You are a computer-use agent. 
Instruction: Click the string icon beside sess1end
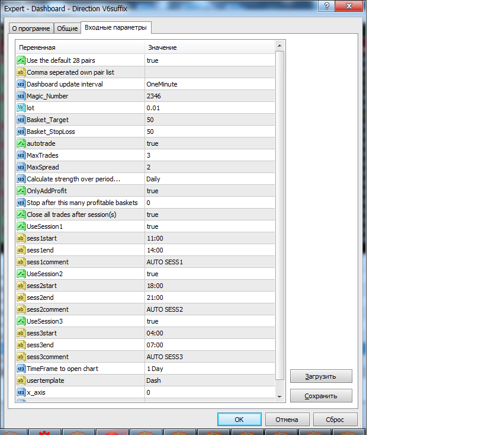(21, 250)
